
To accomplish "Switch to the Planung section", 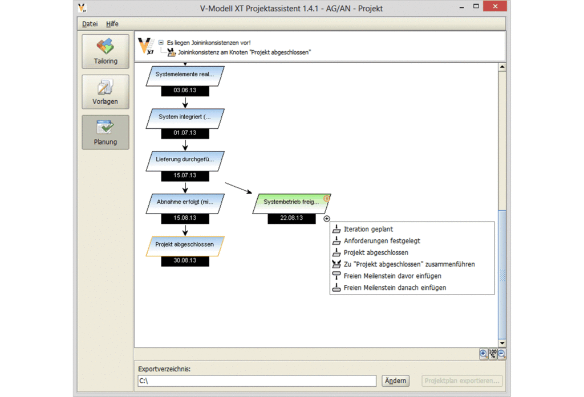I will coord(106,132).
